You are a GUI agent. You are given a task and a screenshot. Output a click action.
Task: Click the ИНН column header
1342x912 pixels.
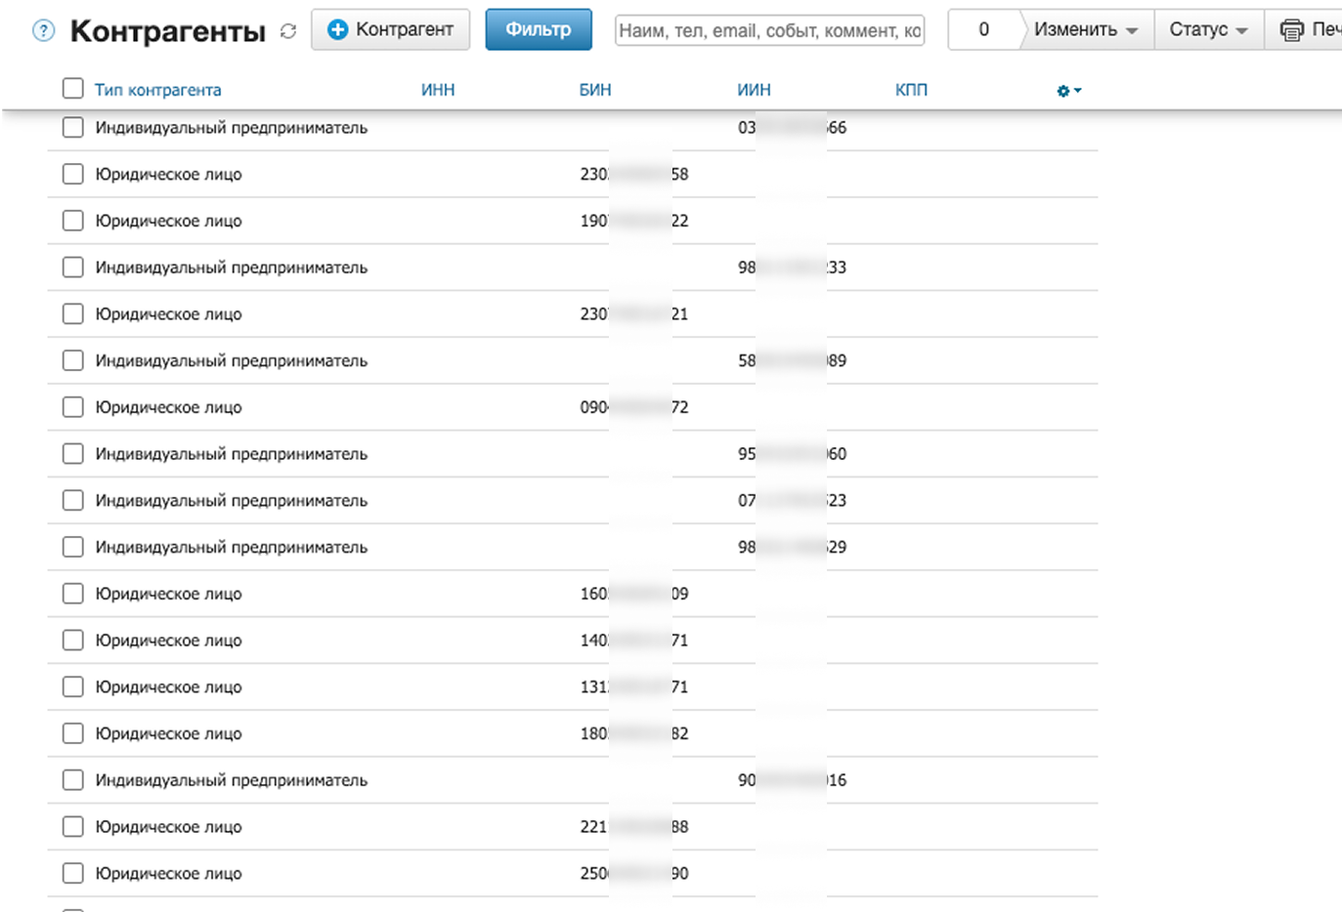[438, 90]
